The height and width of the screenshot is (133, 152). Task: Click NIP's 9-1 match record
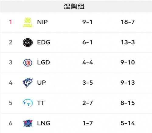(87, 22)
